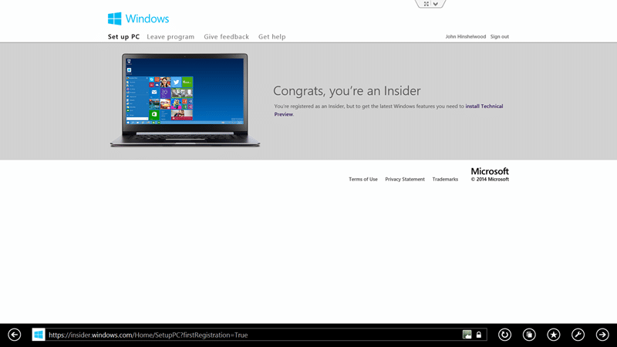This screenshot has height=347, width=617.
Task: Follow the install Technical Preview link
Action: pos(484,106)
